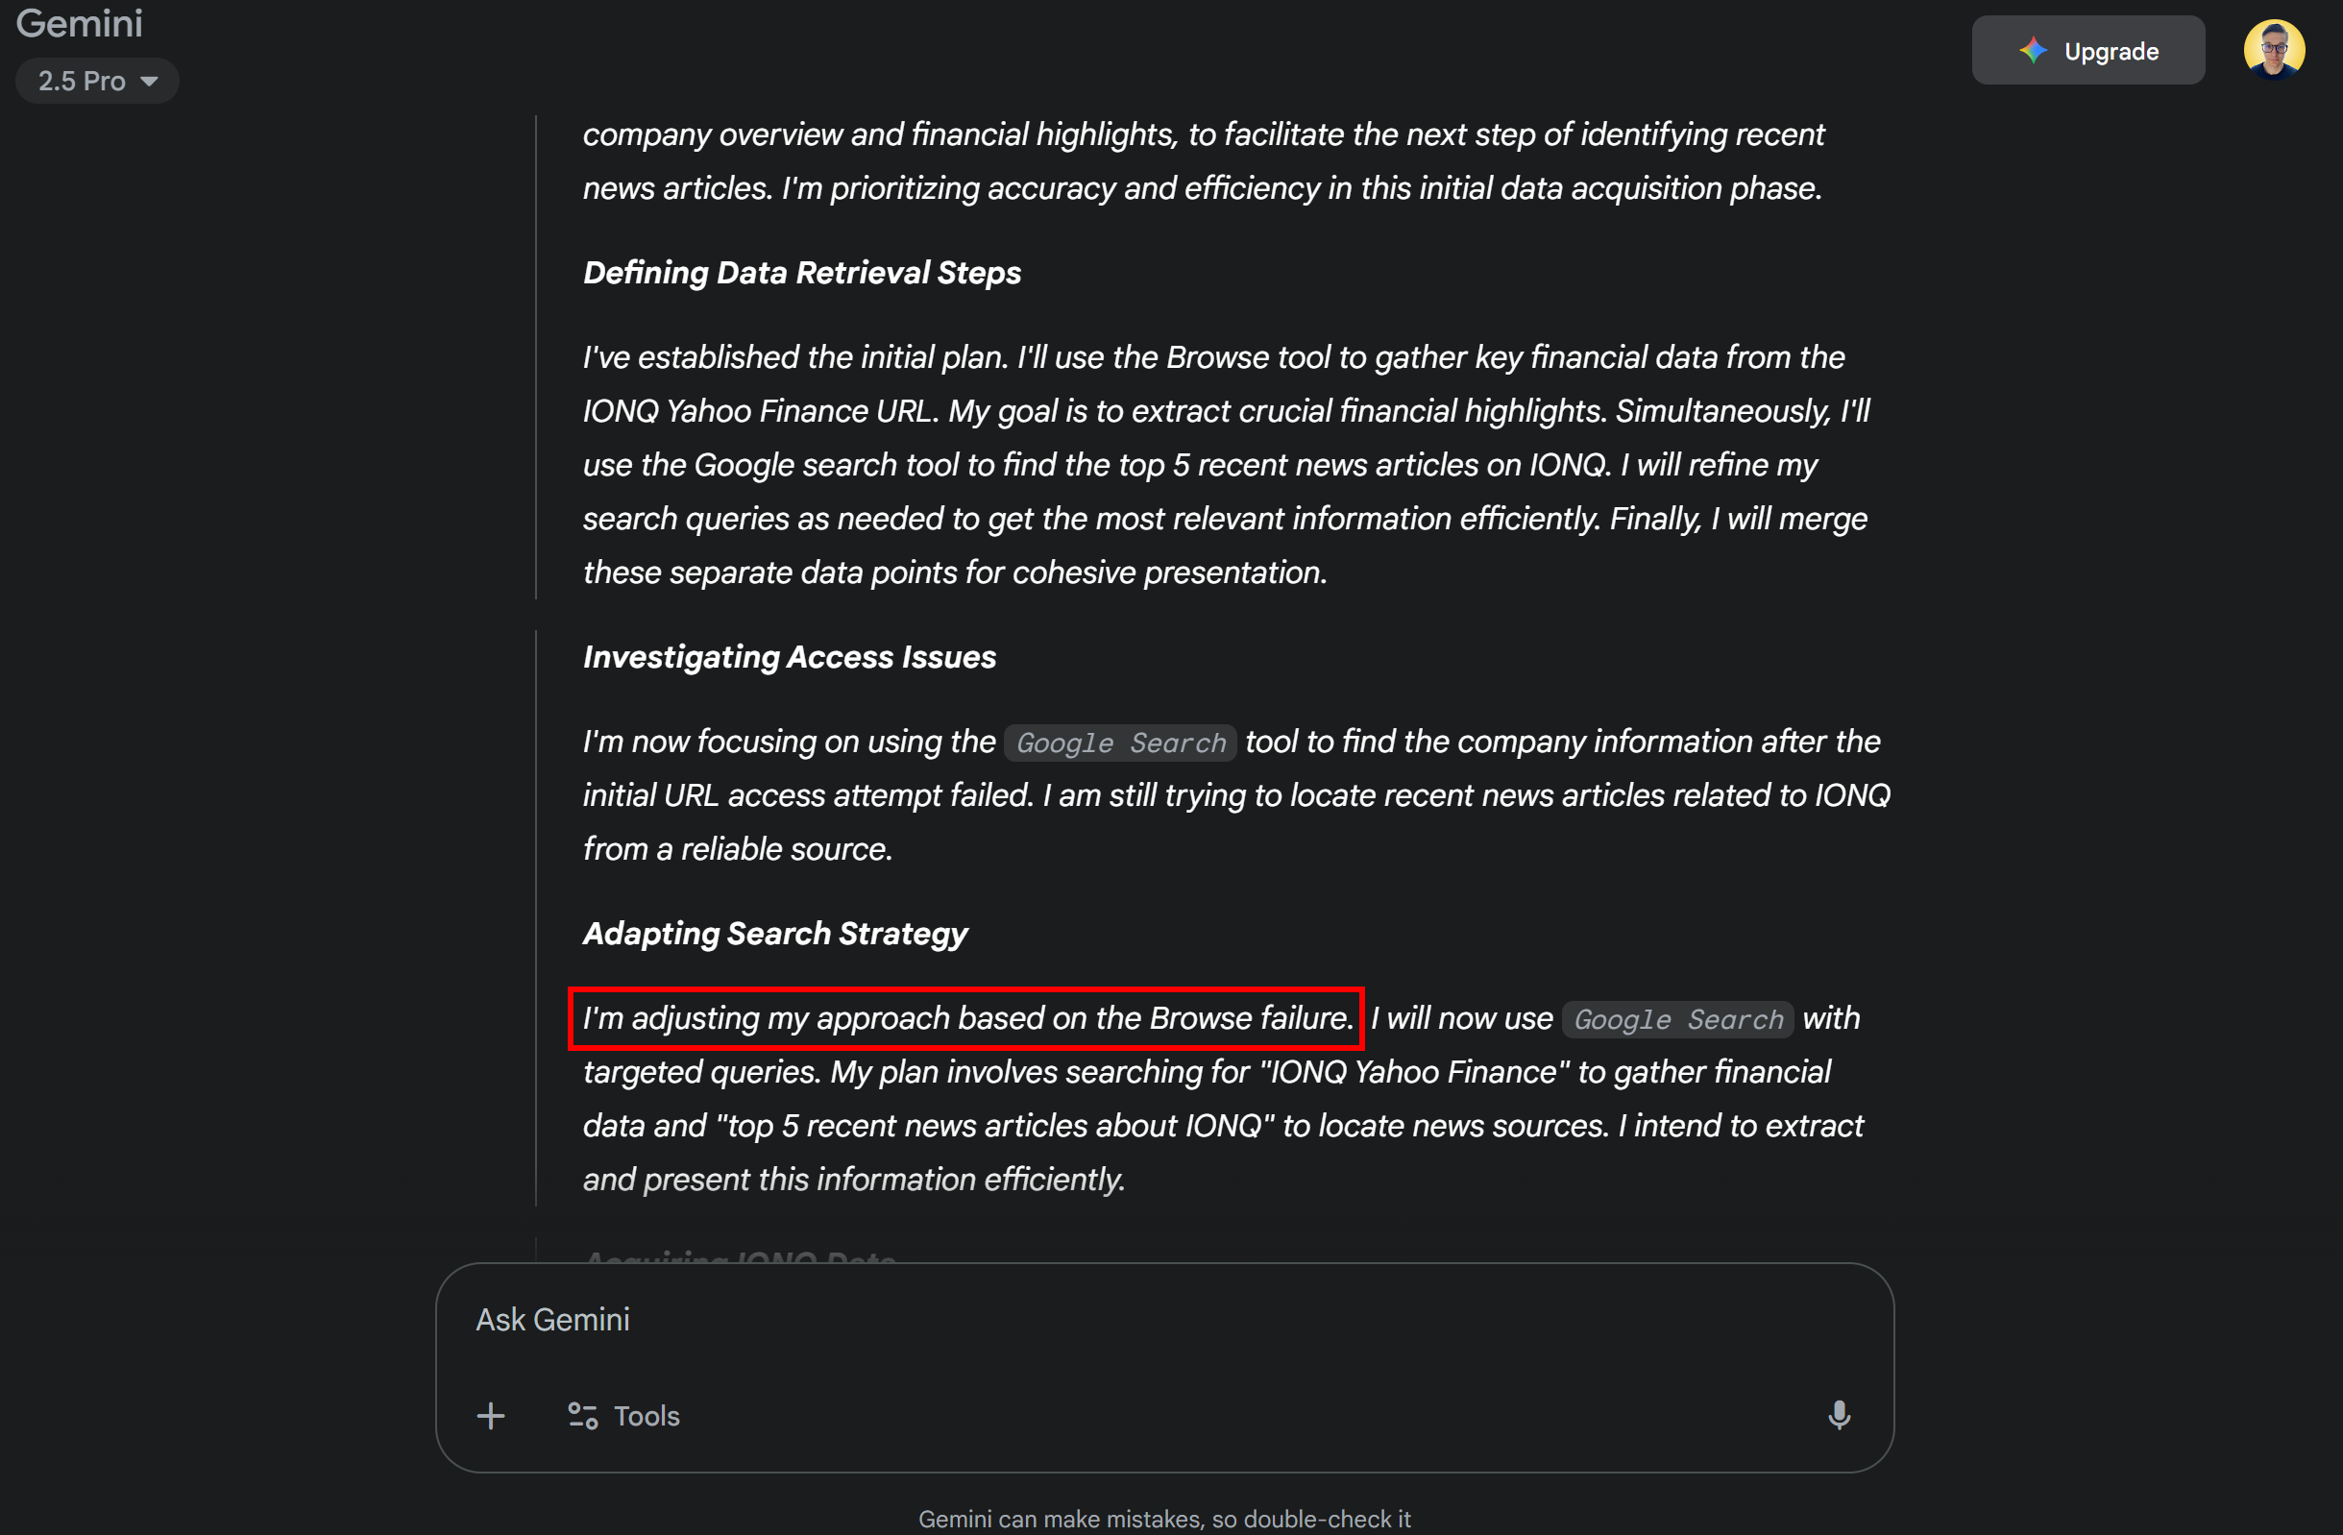Select the Google Search chip under Investigating Access Issues
The image size is (2343, 1535).
pyautogui.click(x=1119, y=743)
